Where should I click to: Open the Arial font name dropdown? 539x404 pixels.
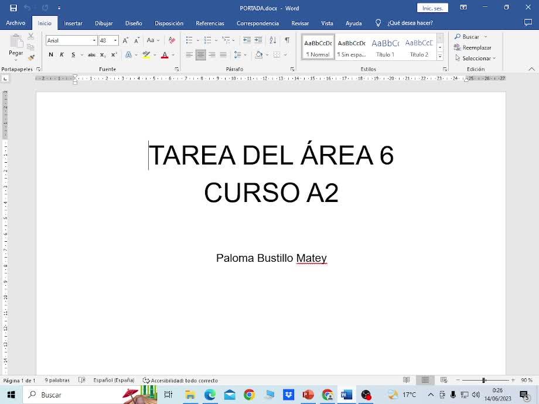coord(94,40)
